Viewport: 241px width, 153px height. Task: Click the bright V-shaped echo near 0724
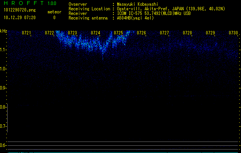pyautogui.click(x=103, y=47)
